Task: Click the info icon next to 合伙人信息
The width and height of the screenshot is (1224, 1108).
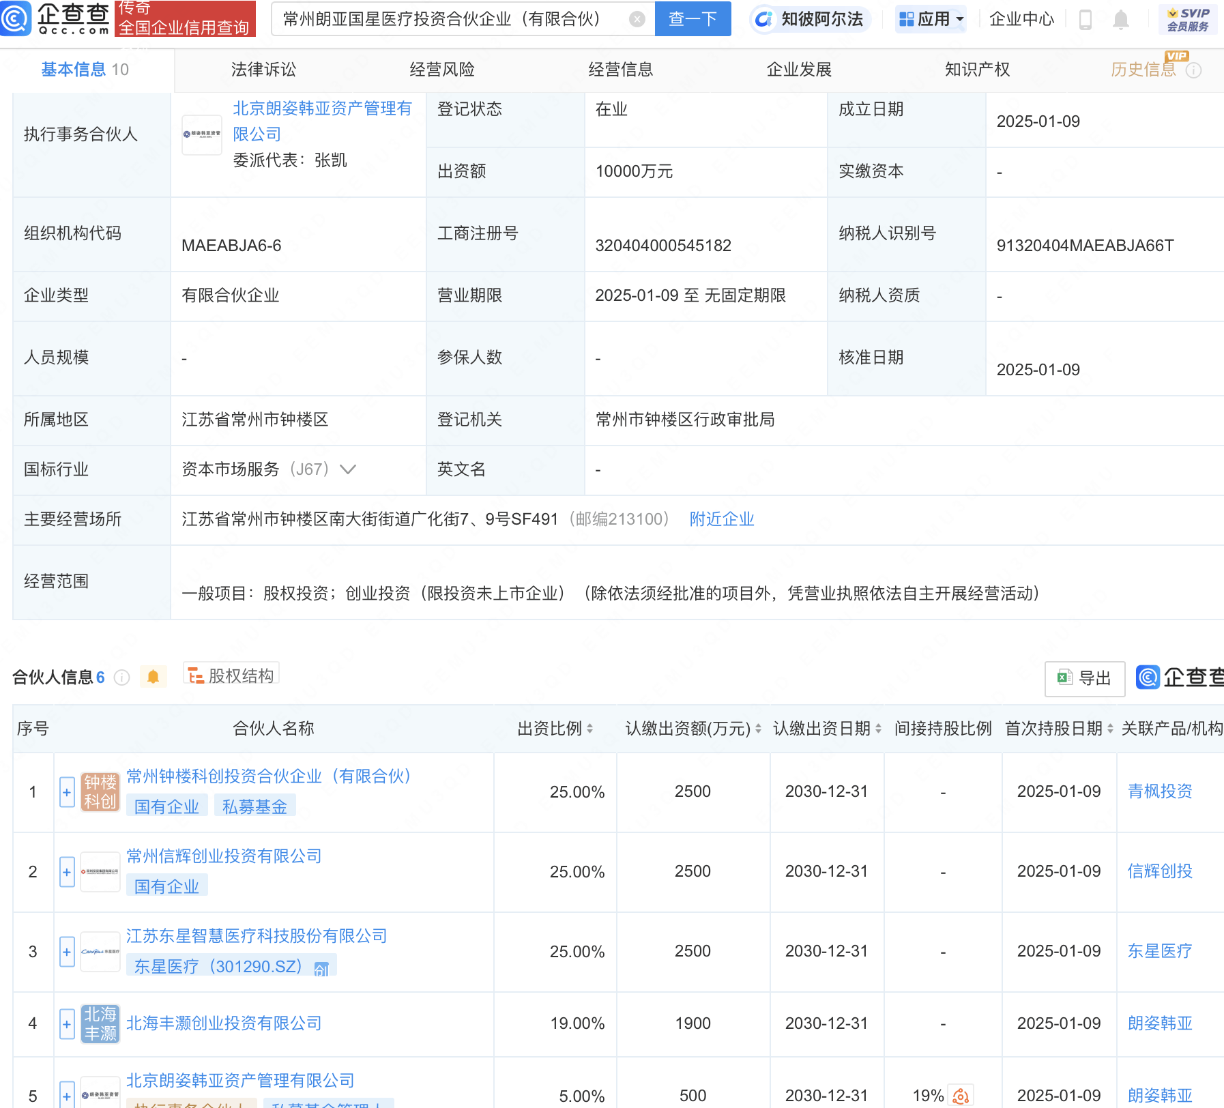Action: [x=121, y=677]
